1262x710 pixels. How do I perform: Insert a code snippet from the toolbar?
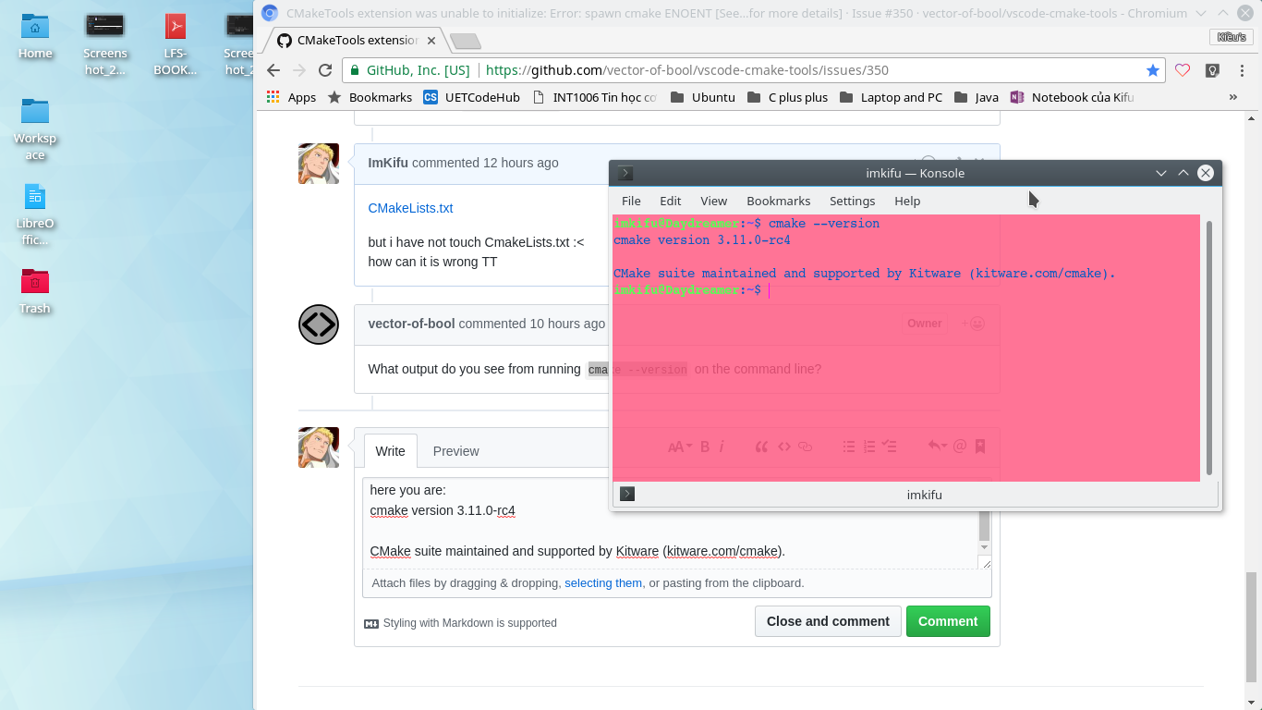coord(783,446)
